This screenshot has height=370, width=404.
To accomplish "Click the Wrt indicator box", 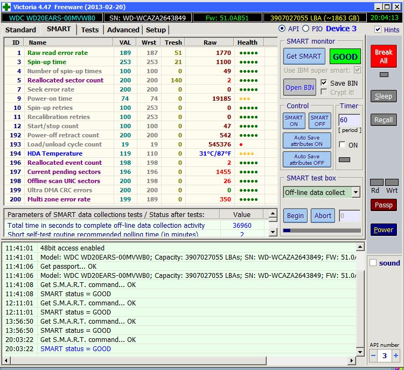I will (392, 183).
